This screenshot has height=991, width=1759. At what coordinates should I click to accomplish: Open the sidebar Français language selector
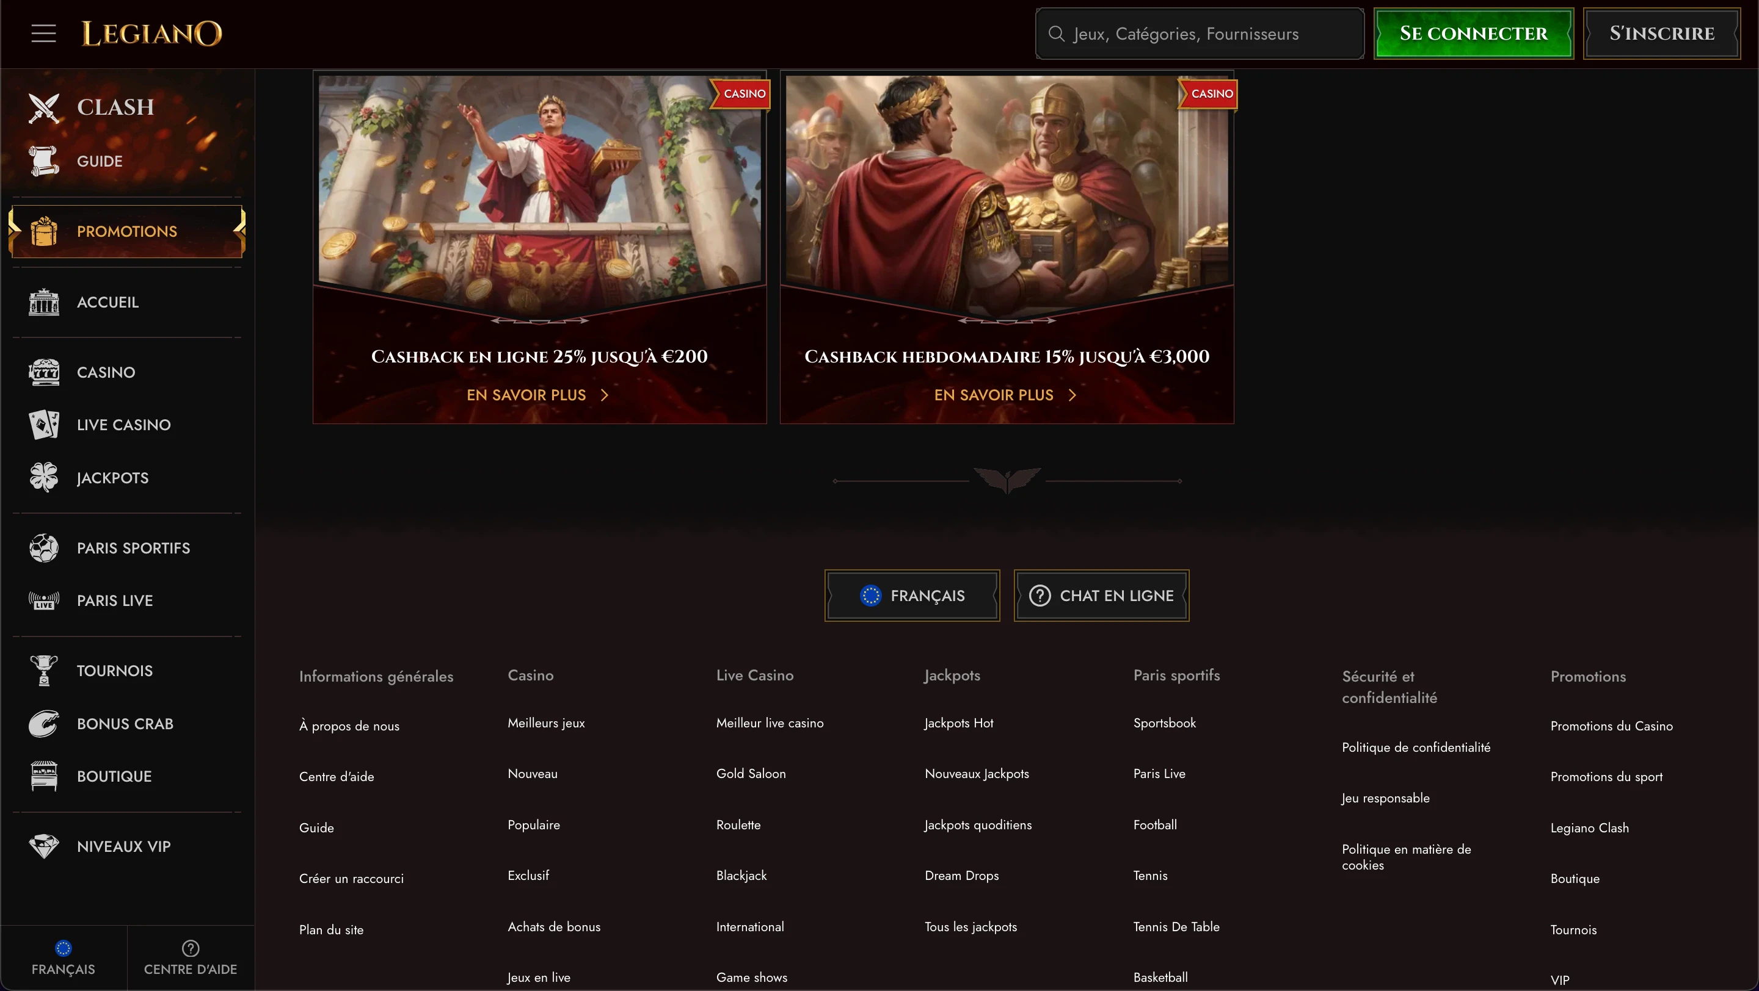point(64,957)
